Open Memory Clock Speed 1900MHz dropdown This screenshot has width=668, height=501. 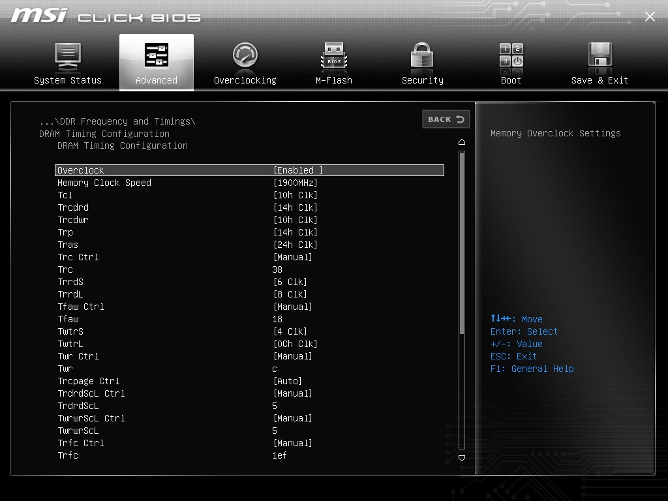point(296,183)
